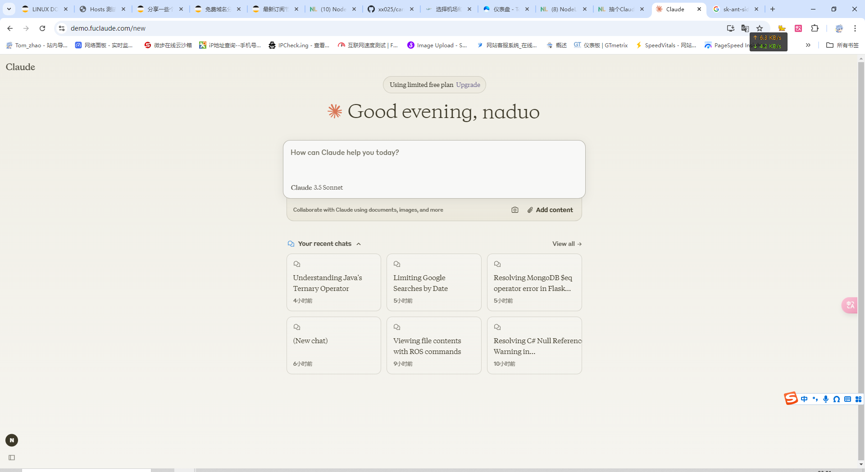Open Image Upload bookmark
The width and height of the screenshot is (865, 472).
click(437, 45)
